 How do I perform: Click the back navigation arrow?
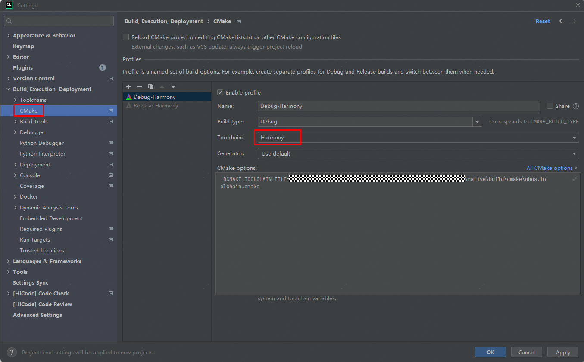pyautogui.click(x=562, y=21)
